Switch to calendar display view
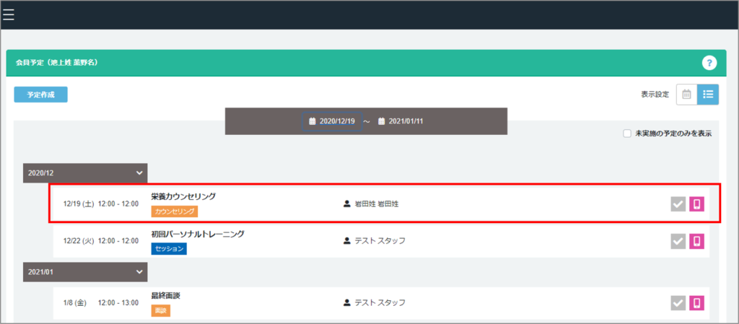Image resolution: width=739 pixels, height=324 pixels. (x=687, y=95)
